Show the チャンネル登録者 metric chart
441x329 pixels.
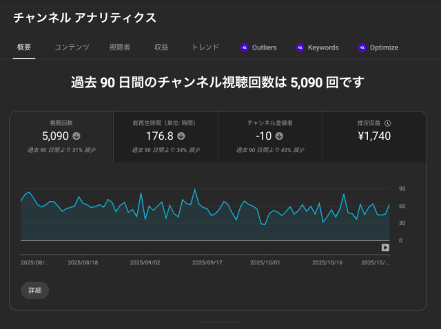click(270, 137)
